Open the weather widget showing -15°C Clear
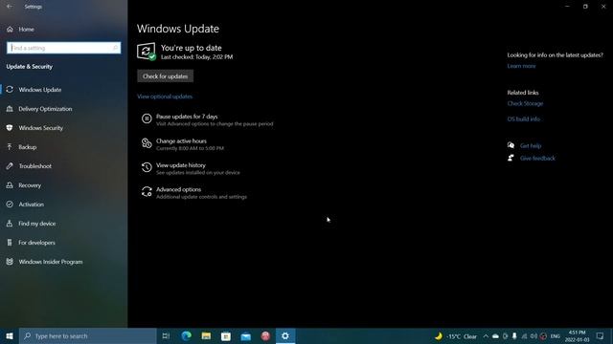This screenshot has height=344, width=613. coord(456,336)
